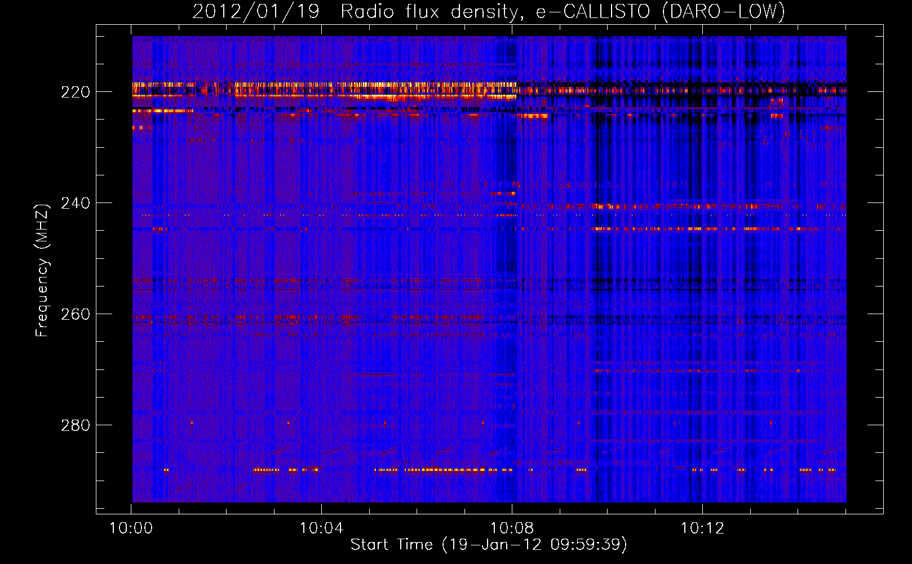This screenshot has height=564, width=912.
Task: Click the 10:04 time tick label
Action: pos(321,528)
